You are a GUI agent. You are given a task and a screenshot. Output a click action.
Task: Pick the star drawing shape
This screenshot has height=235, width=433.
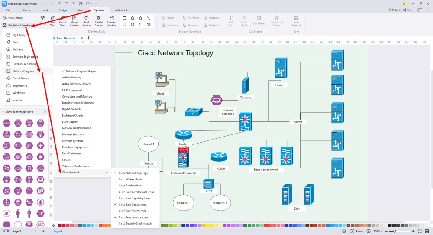point(141,18)
